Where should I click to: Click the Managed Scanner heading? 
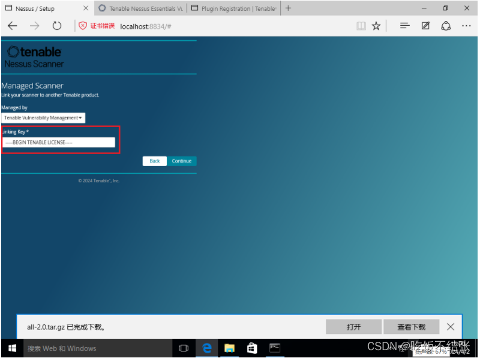32,86
